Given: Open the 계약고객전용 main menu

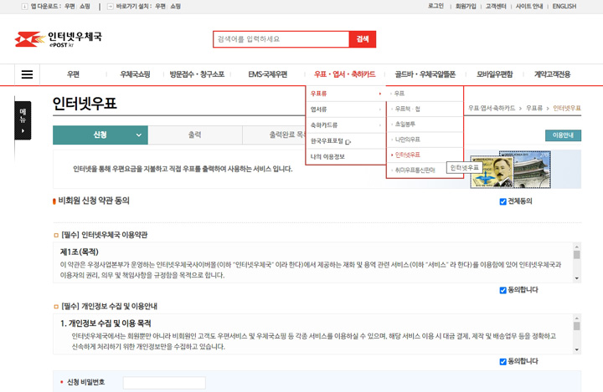Looking at the screenshot, I should pyautogui.click(x=552, y=74).
